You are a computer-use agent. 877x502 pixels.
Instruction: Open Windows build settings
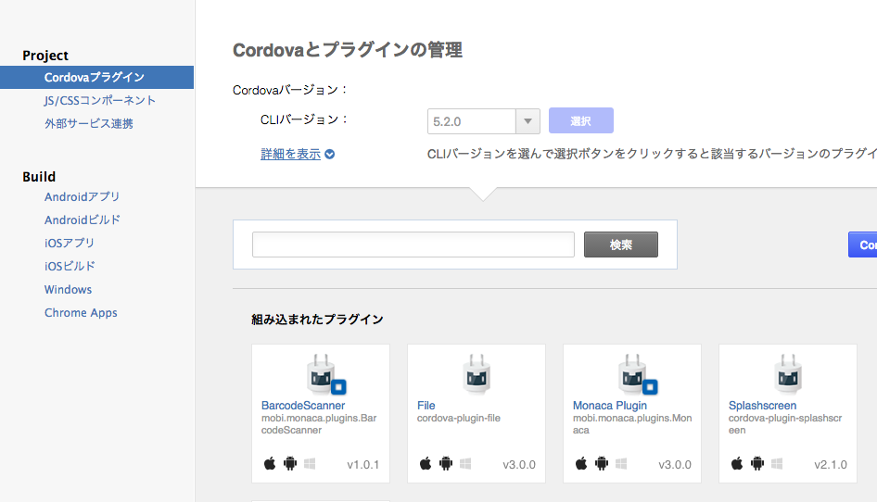point(69,290)
